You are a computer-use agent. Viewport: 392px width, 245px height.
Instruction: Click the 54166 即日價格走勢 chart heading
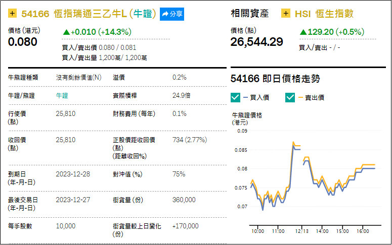[275, 79]
